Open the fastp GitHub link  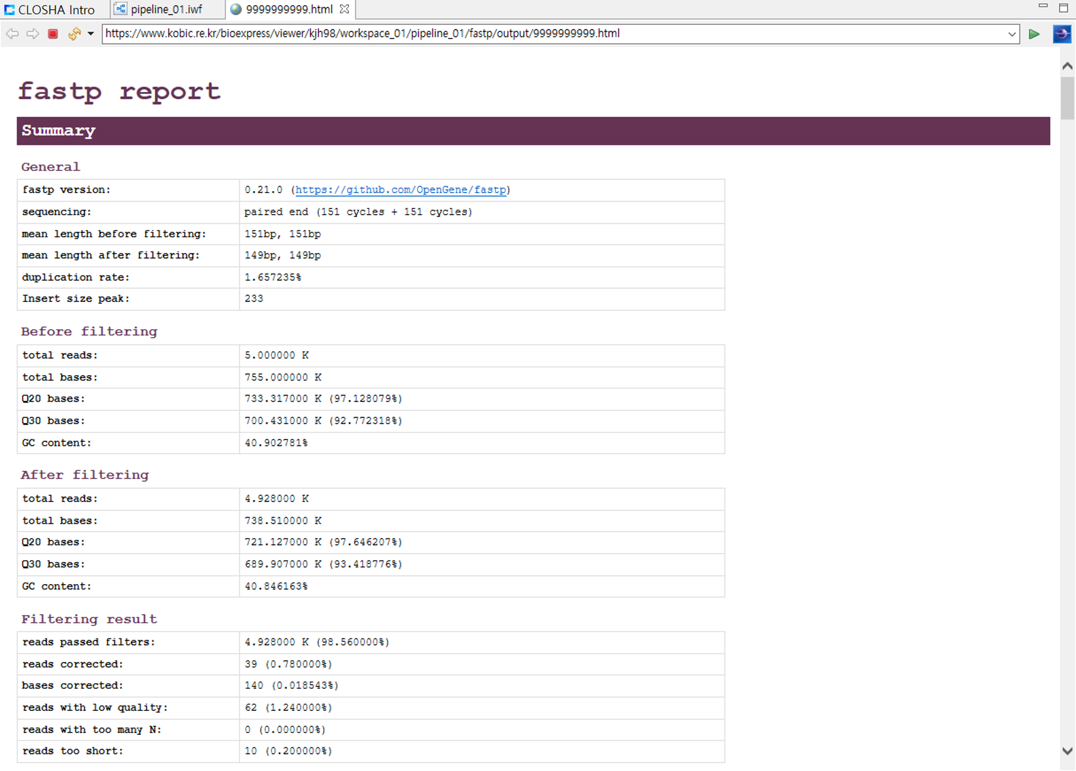401,190
